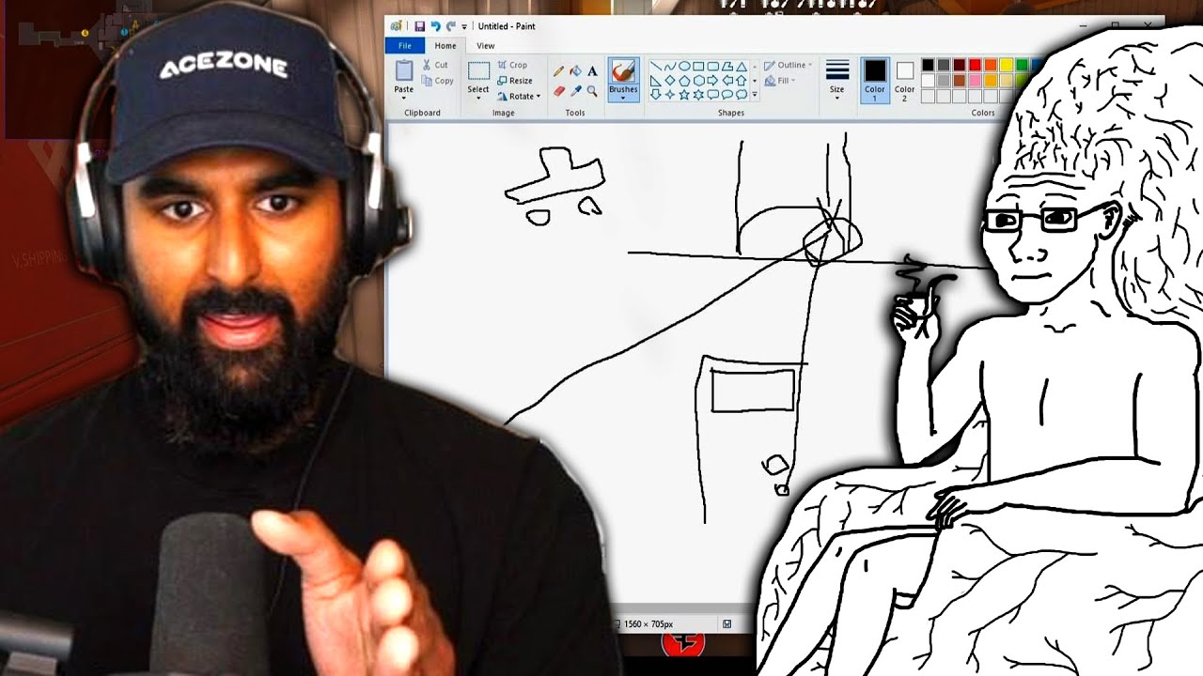Click the Crop button in Image group
Image resolution: width=1203 pixels, height=676 pixels.
tap(512, 65)
